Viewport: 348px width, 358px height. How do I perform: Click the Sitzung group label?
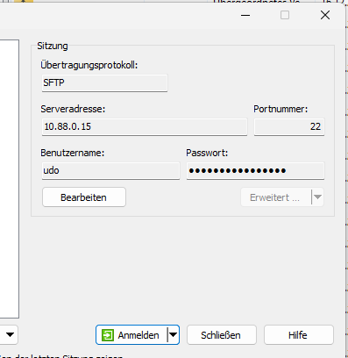(53, 46)
